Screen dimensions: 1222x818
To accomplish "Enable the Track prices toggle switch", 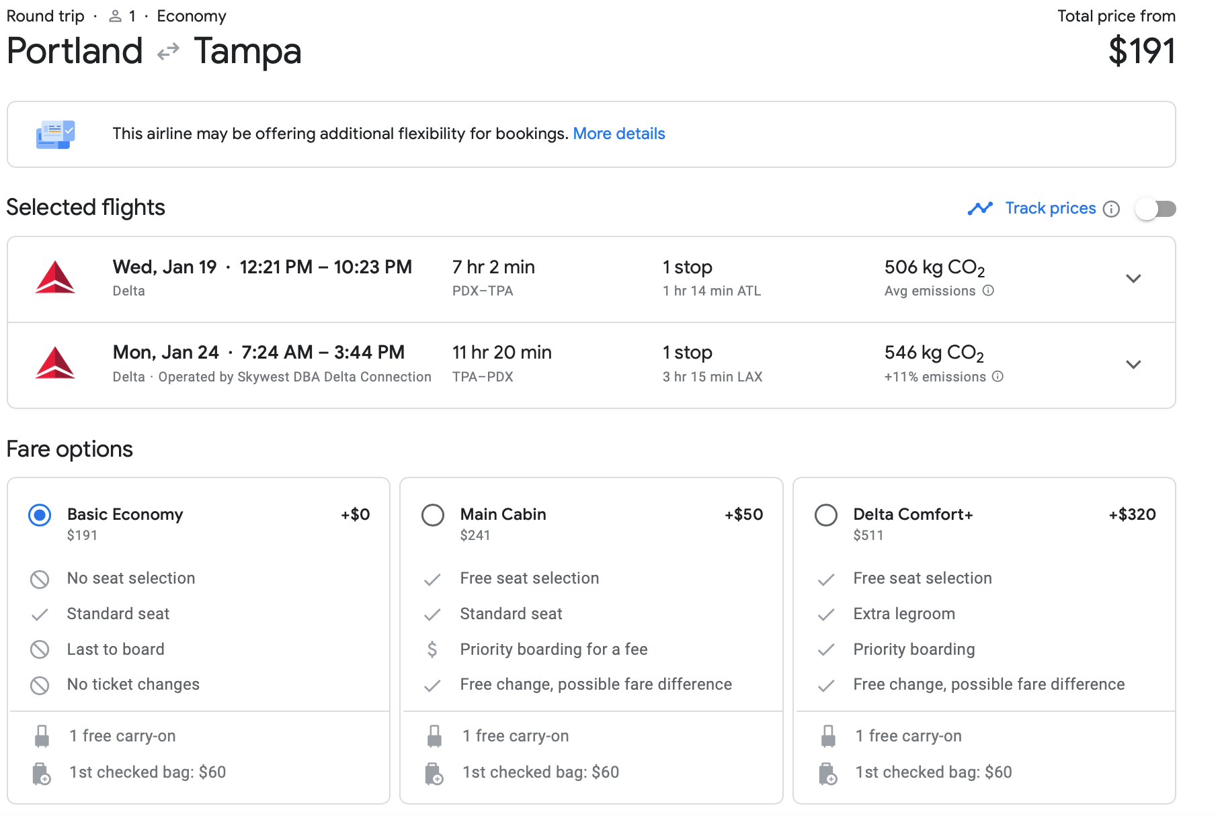I will coord(1156,209).
